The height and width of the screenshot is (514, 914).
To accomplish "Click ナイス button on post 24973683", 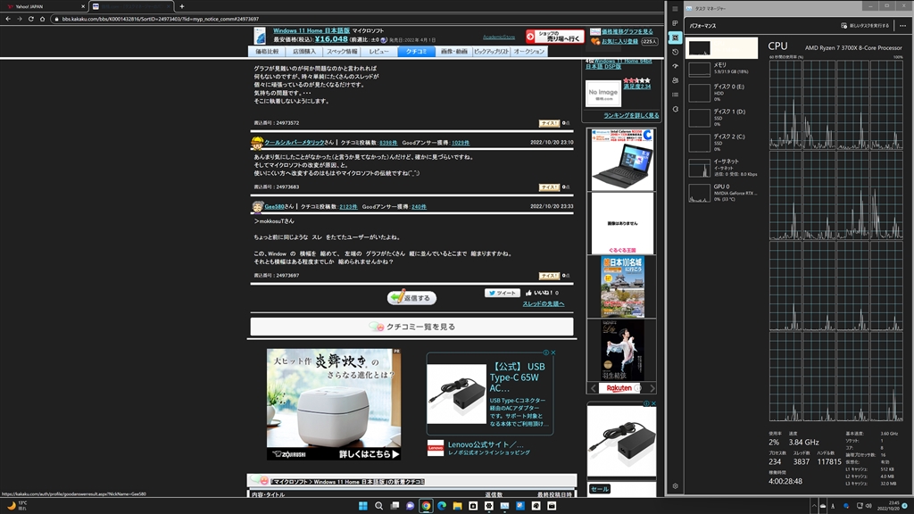I will (549, 187).
